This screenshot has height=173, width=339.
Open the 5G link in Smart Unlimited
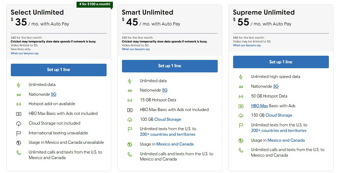tap(165, 91)
